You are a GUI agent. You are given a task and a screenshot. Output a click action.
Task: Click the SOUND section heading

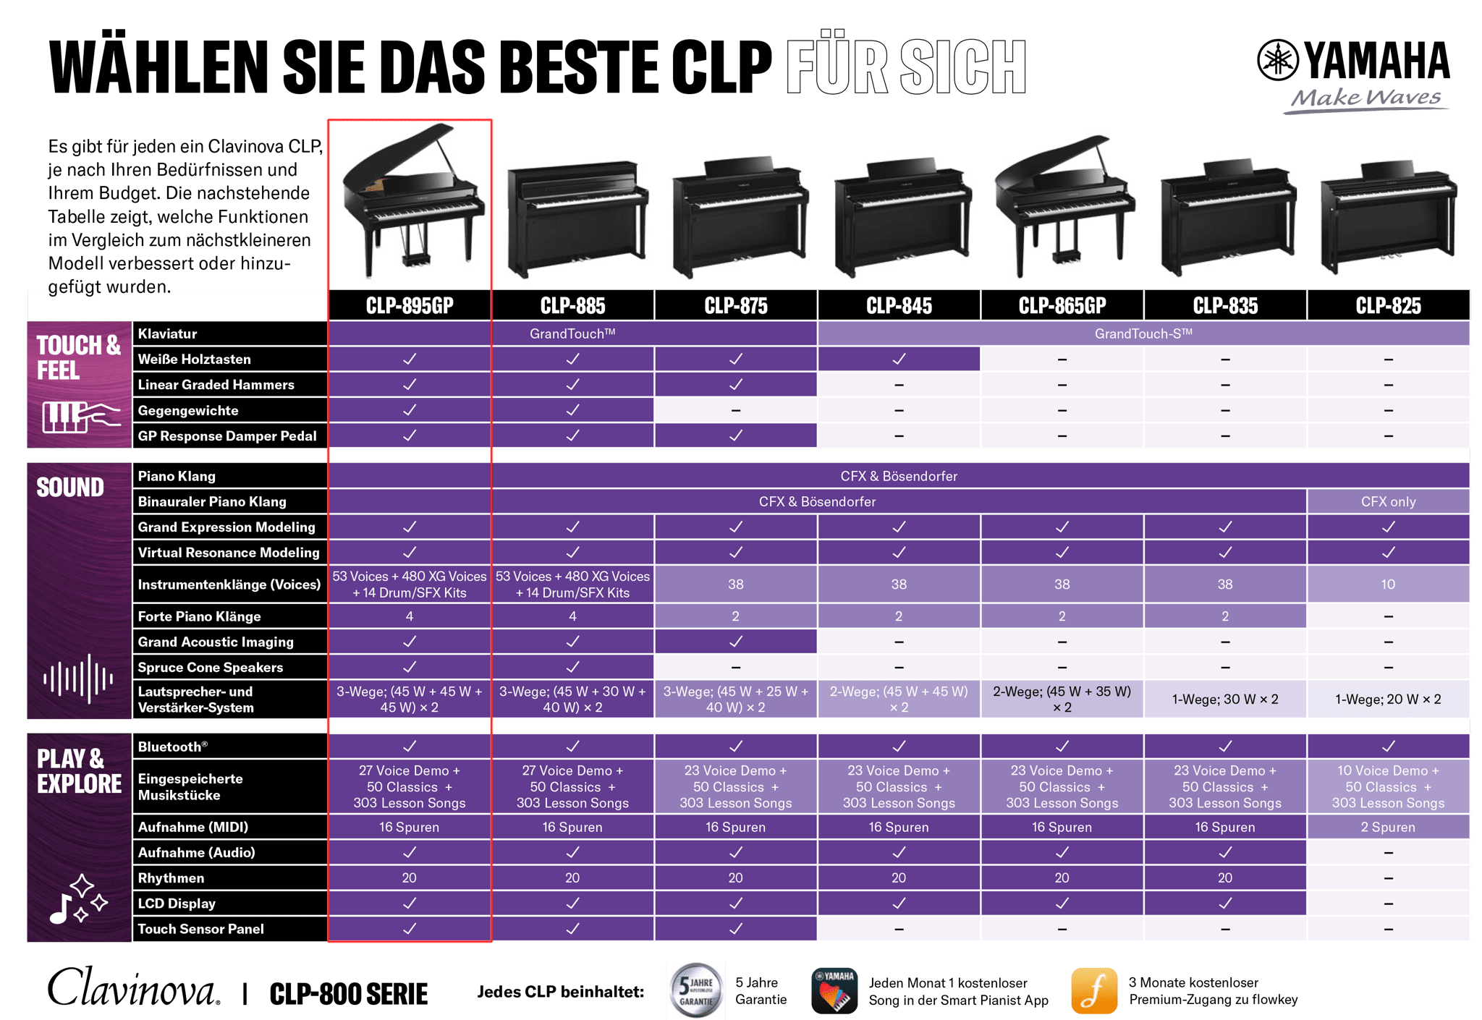click(x=70, y=488)
